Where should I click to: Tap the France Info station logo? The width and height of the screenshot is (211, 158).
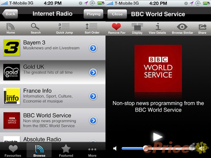[x=12, y=96]
